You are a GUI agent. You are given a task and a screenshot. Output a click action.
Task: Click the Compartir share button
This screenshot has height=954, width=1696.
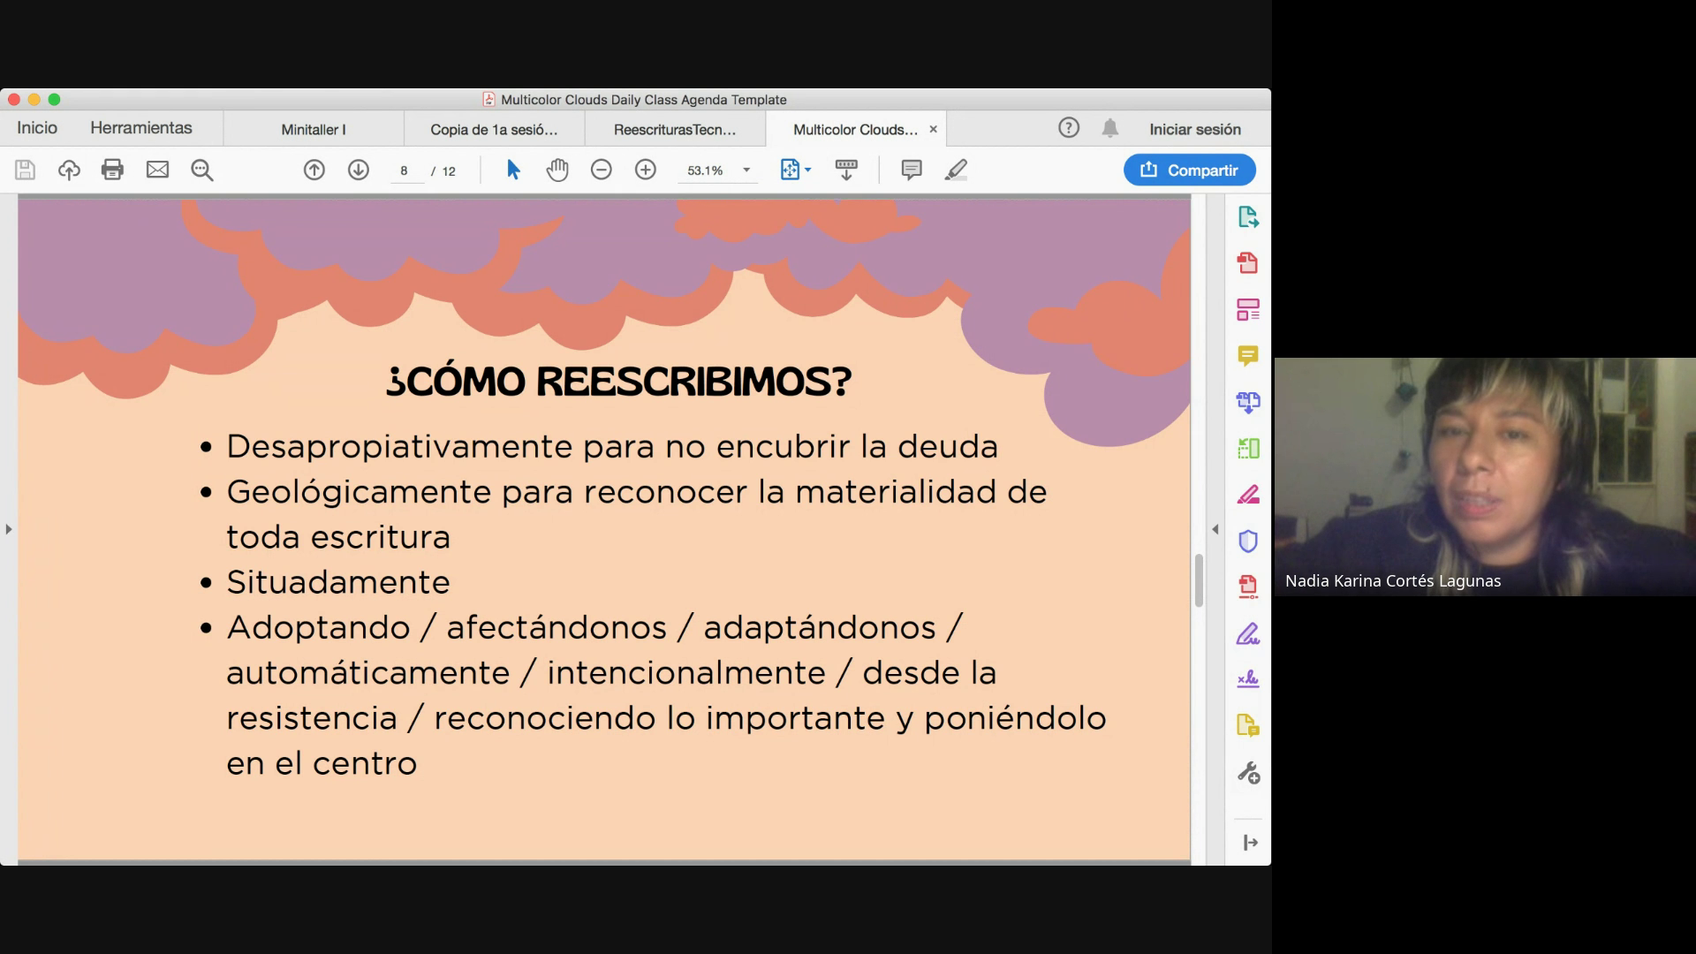point(1189,170)
